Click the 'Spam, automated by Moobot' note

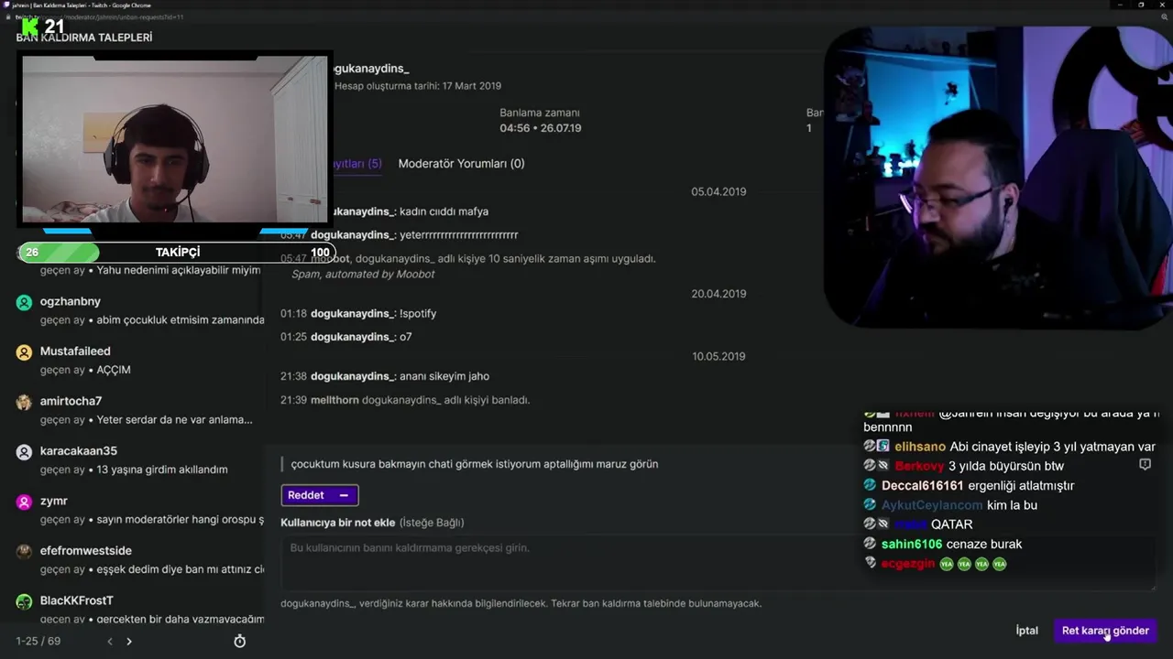363,275
